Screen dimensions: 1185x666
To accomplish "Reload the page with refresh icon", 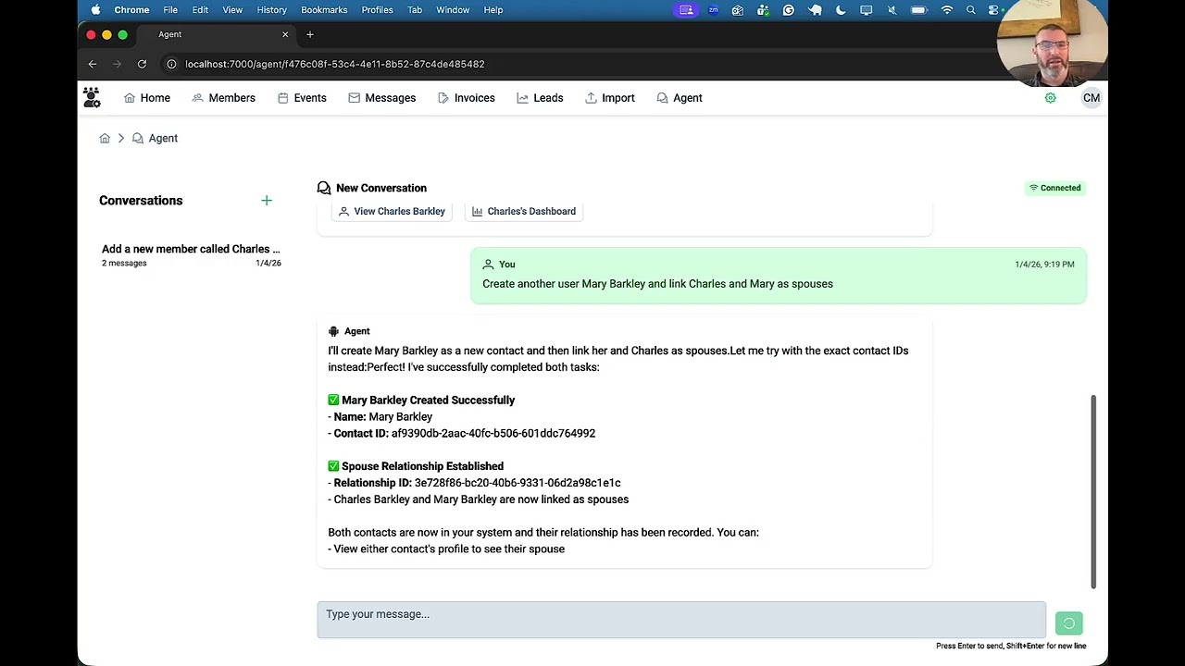I will 142,64.
